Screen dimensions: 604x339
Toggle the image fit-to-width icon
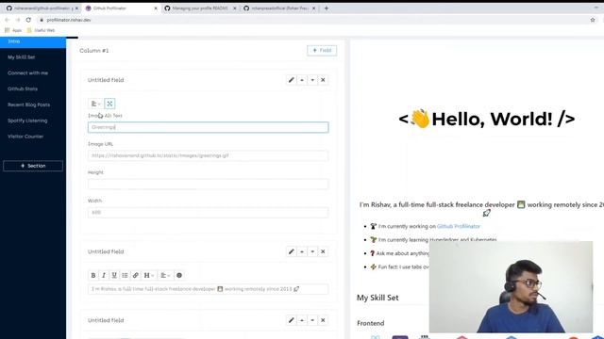pos(109,104)
